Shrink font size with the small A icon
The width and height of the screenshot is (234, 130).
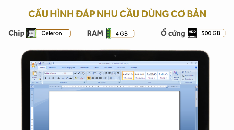(x=79, y=73)
